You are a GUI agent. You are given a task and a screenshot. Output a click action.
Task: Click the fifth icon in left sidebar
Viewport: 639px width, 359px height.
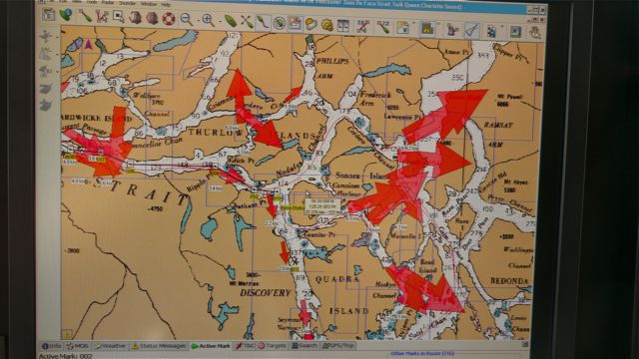tap(46, 105)
